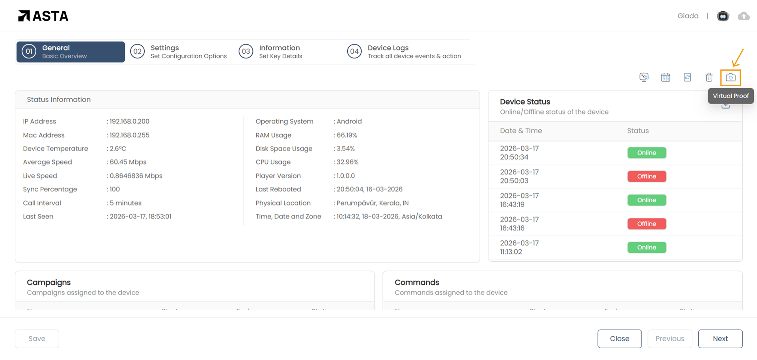Click the Close button

coord(619,339)
